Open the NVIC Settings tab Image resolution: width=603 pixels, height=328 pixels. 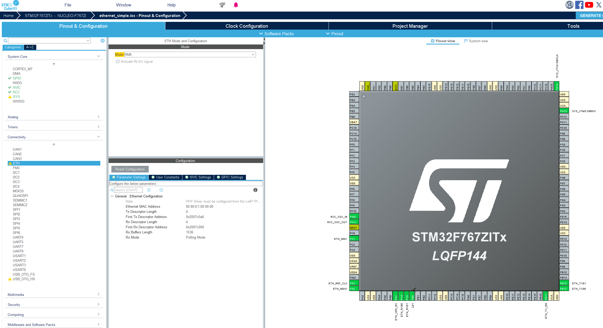coord(198,177)
